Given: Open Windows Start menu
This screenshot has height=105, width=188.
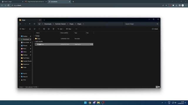Looking at the screenshot, I should pyautogui.click(x=85, y=103).
